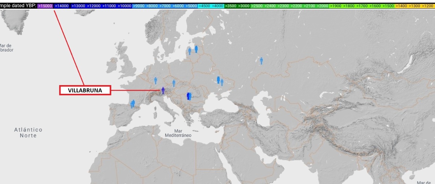Select the light blue marker north of Austria

[x=174, y=83]
